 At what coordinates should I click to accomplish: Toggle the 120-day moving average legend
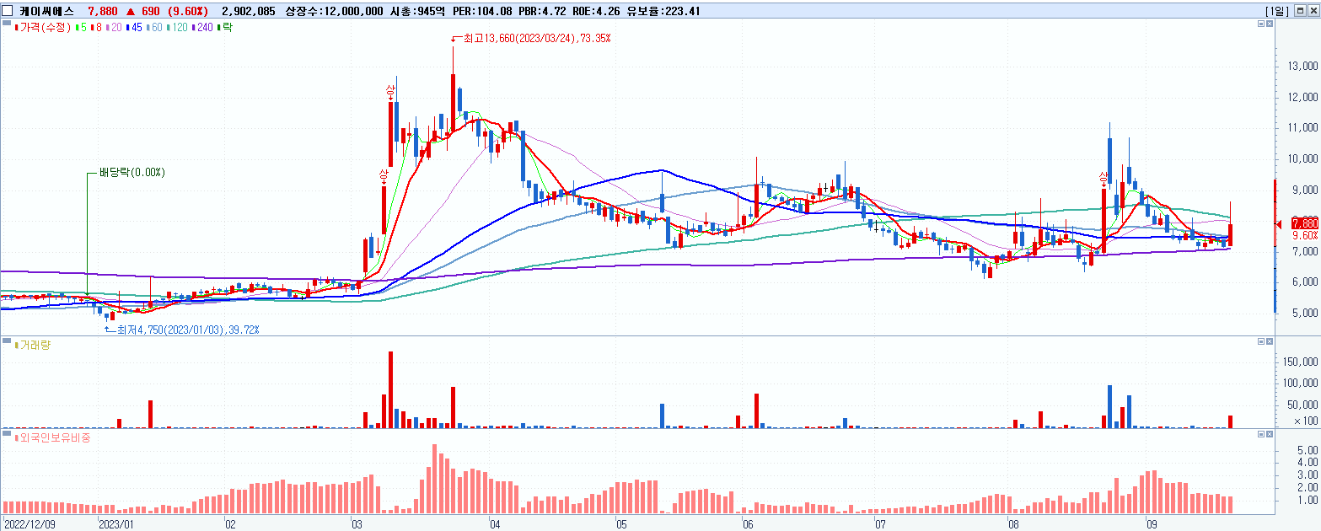click(178, 28)
